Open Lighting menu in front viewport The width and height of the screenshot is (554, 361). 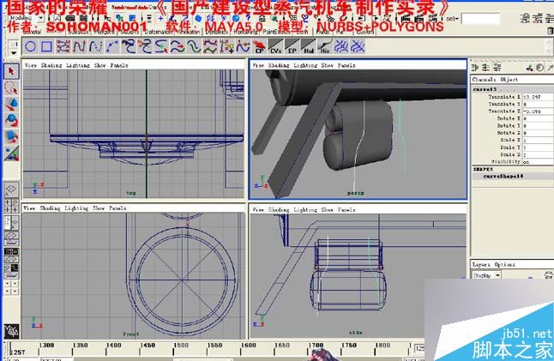[x=76, y=208]
